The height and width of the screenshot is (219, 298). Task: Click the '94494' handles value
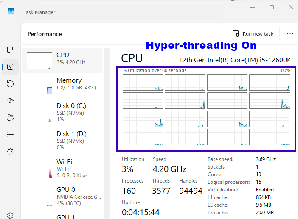click(191, 191)
